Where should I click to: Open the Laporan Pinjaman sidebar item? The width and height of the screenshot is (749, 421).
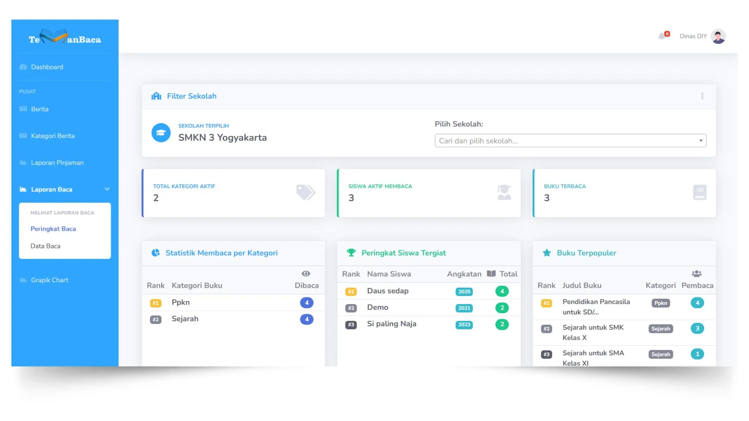coord(57,163)
